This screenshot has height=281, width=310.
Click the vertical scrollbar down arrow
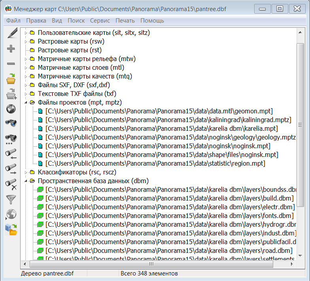301,256
